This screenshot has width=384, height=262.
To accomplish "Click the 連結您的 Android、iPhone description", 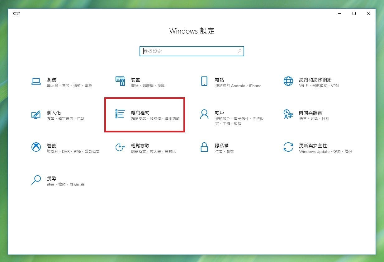I will click(x=238, y=86).
